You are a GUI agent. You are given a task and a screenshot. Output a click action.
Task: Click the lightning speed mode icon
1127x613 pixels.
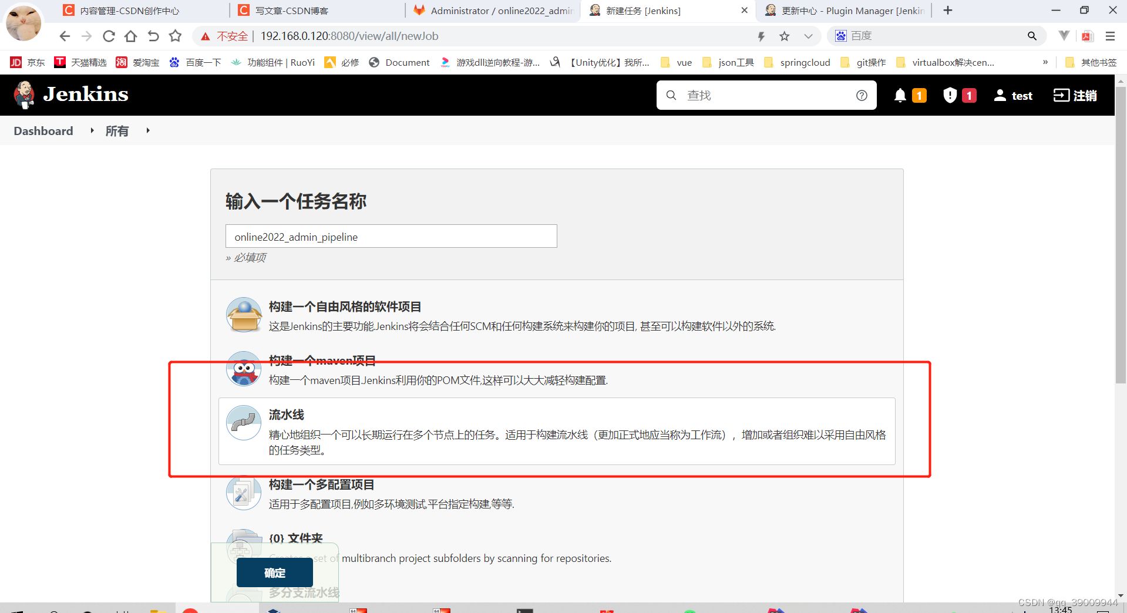tap(761, 36)
